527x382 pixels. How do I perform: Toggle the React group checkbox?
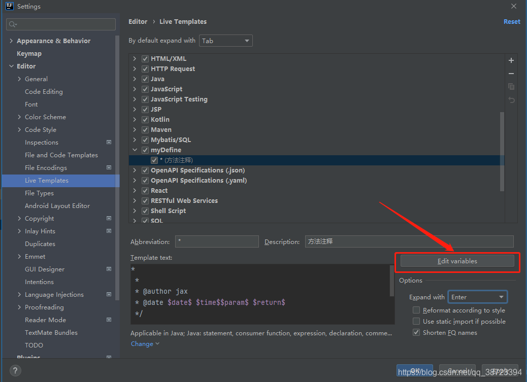click(x=145, y=191)
